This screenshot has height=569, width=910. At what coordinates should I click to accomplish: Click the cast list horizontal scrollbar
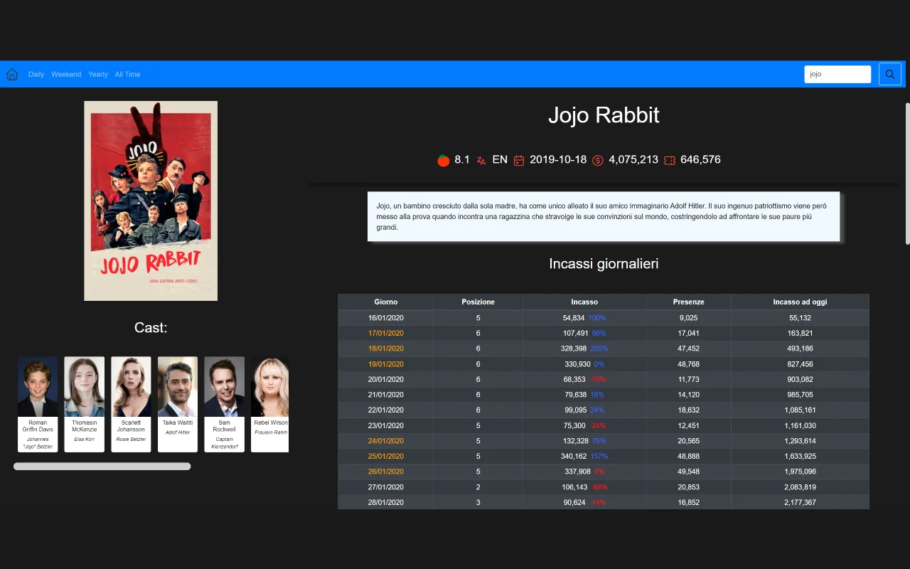tap(102, 467)
